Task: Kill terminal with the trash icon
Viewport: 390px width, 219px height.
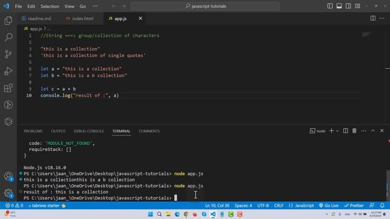Action: [x=354, y=131]
